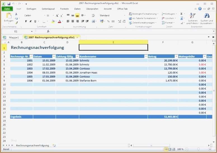Click the text orientation icon
This screenshot has height=153, width=217.
(83, 15)
